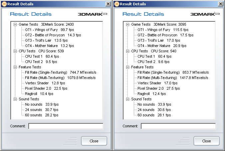Screen dimensions: 225x151
Task: Select CPU Test 2 9.6 fps
Action: (153, 62)
